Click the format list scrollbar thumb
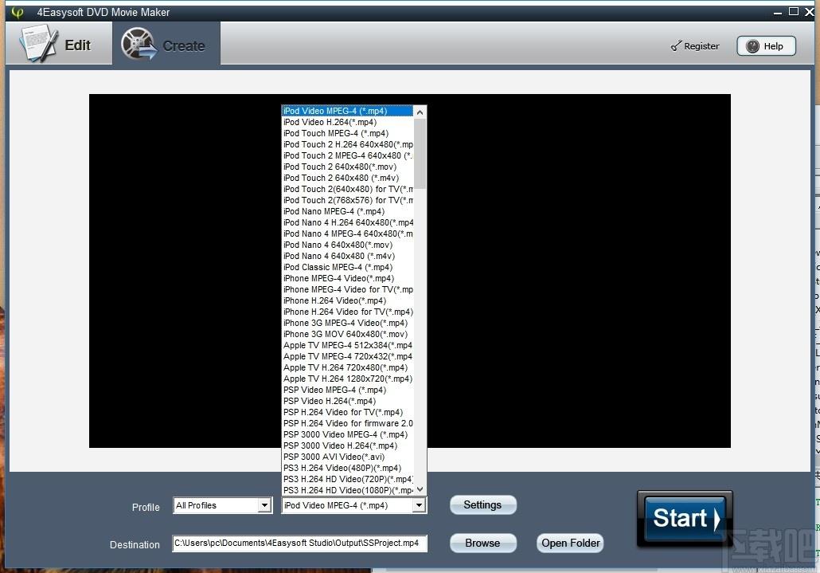This screenshot has width=820, height=573. coord(420,153)
